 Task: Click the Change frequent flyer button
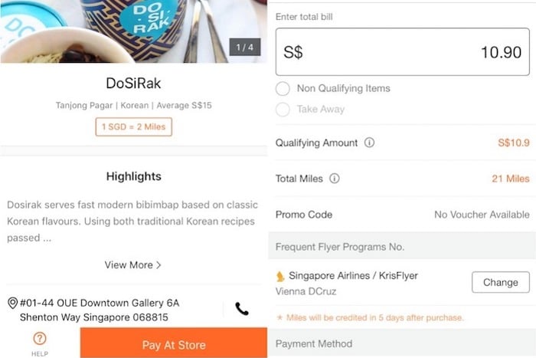click(501, 282)
